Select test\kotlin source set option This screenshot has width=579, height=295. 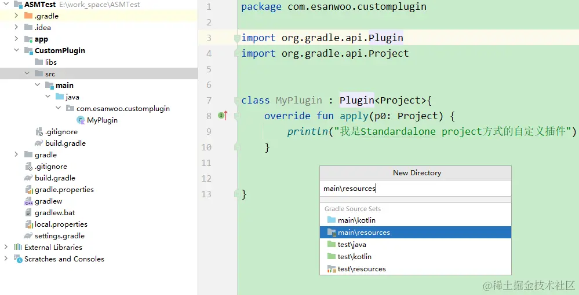click(x=416, y=257)
